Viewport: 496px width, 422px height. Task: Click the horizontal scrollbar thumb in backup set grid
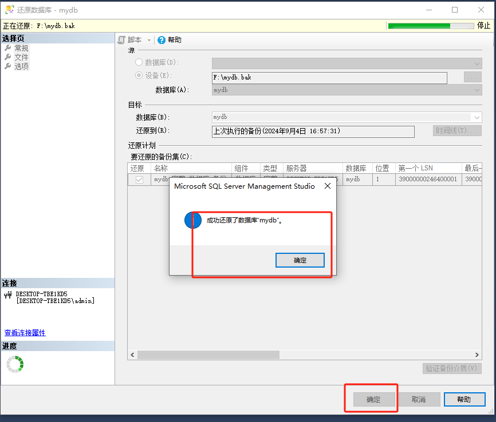pyautogui.click(x=208, y=355)
